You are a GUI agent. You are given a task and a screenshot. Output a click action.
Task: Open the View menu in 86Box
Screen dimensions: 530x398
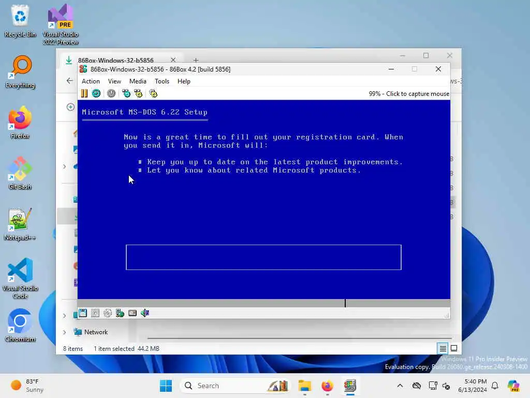114,81
